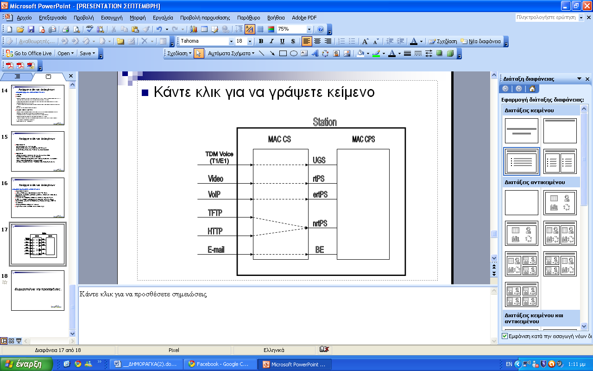Click the Format Painter brush
593x371 pixels.
pos(146,29)
